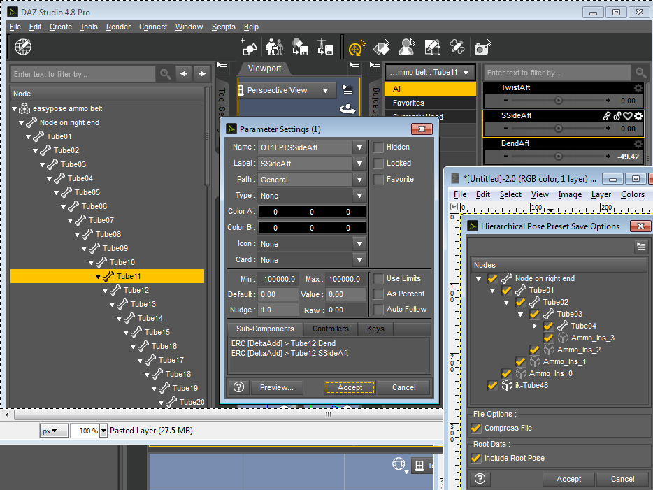Click the joint editor save toolbar icon

pyautogui.click(x=325, y=47)
